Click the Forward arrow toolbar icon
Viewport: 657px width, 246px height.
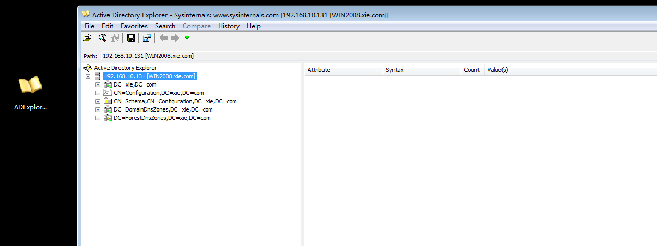(x=175, y=38)
